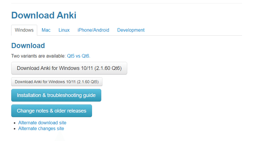253x141 pixels.
Task: Click bullet beside Alternate download site
Action: 15,123
